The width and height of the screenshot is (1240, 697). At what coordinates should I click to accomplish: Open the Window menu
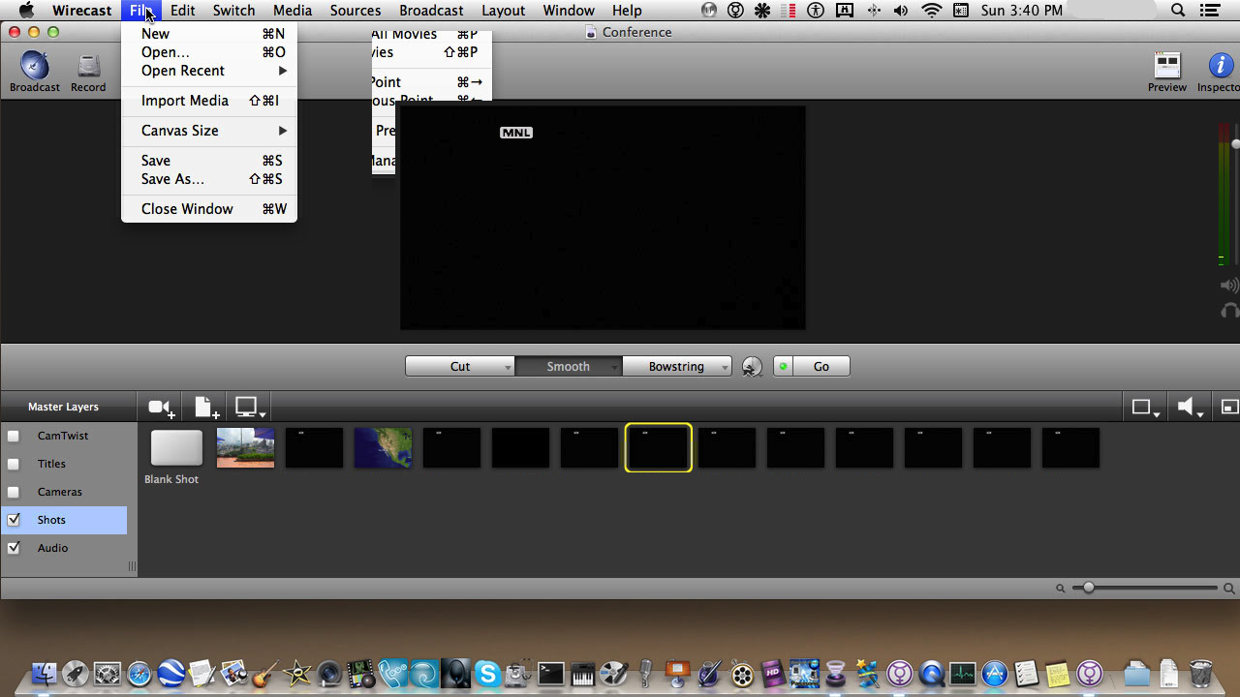569,11
